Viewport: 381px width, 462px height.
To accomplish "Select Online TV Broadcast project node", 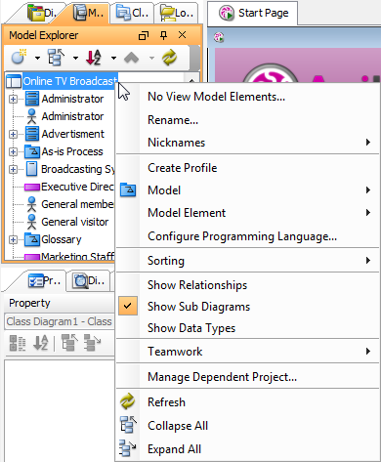I will tap(69, 81).
